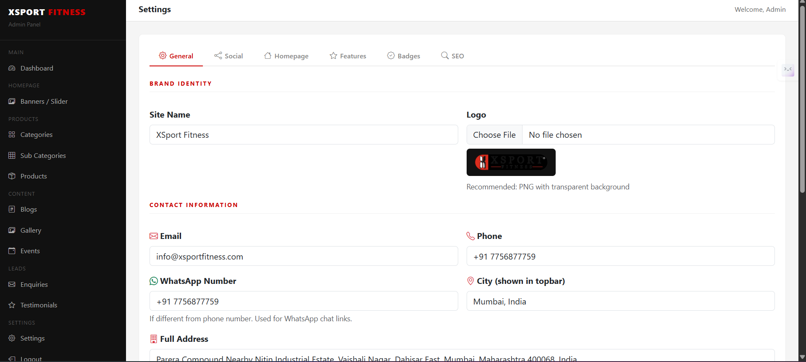Click the Settings gear icon in sidebar

coord(12,338)
